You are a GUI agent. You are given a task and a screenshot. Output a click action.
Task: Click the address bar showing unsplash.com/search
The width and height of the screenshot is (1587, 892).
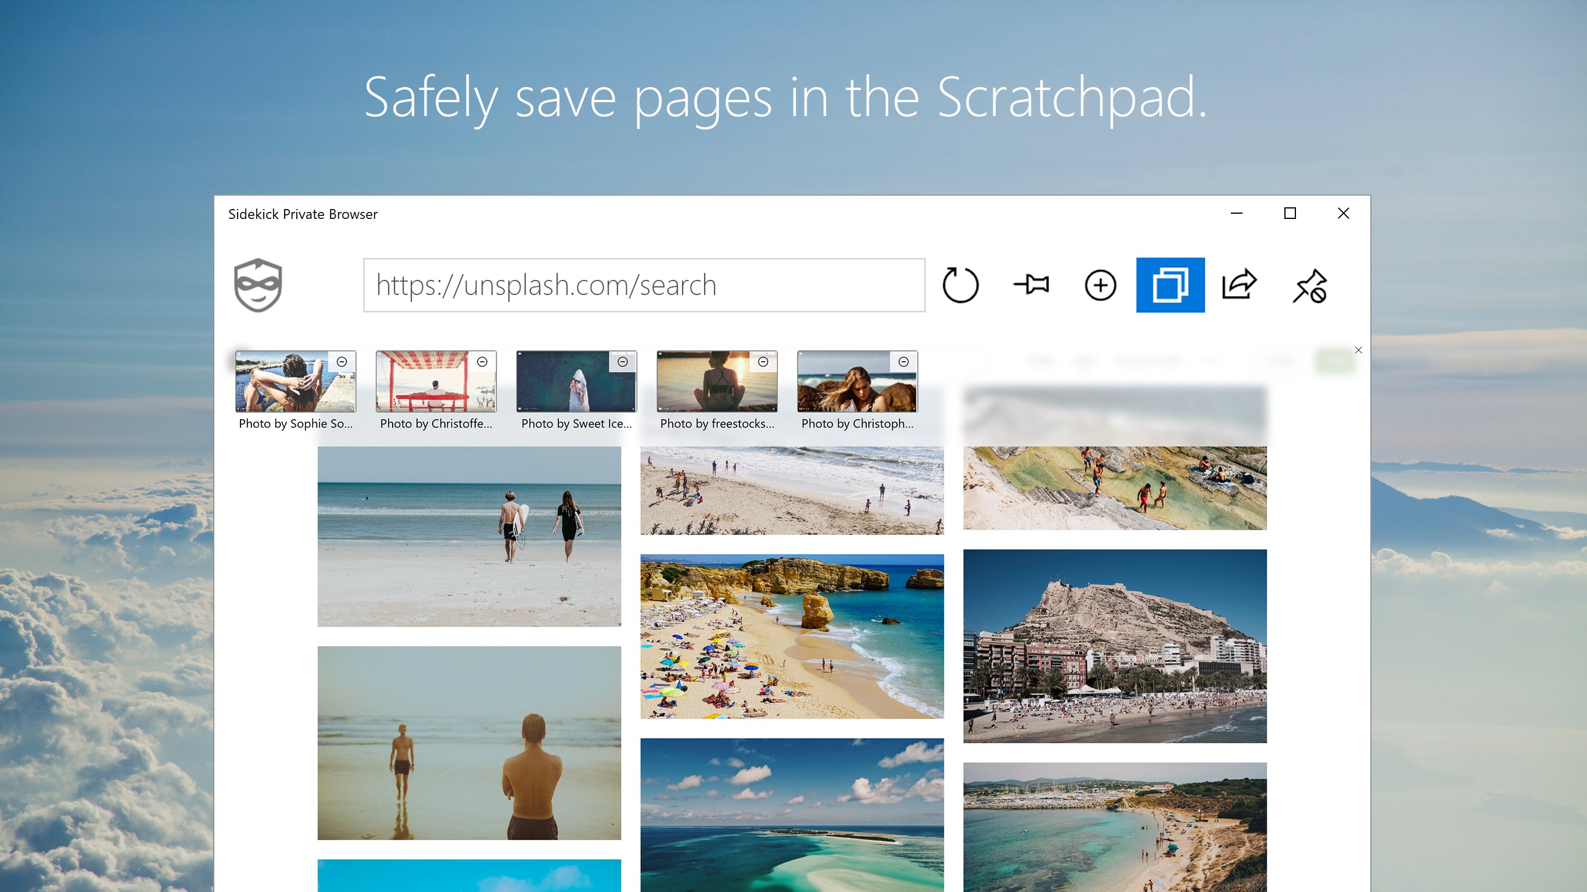pyautogui.click(x=644, y=285)
